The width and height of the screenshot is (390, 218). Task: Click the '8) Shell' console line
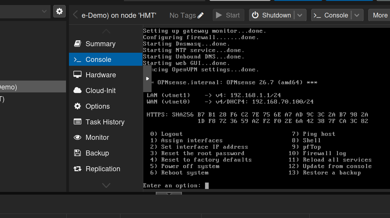point(306,140)
